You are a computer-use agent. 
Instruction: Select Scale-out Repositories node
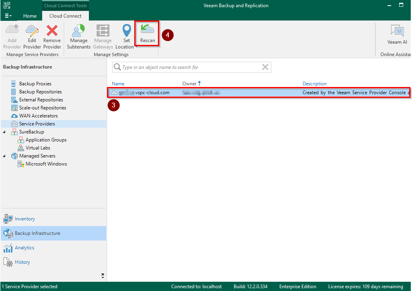pos(42,108)
